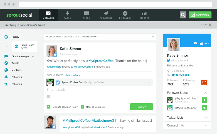Image resolution: width=217 pixels, height=134 pixels.
Task: Click the green Reply button
Action: [141, 107]
